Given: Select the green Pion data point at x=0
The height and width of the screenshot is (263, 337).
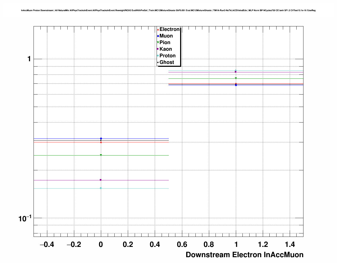Looking at the screenshot, I should [101, 155].
